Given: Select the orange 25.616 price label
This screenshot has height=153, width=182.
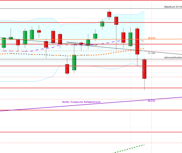Looking at the screenshot, I should pos(151,38).
